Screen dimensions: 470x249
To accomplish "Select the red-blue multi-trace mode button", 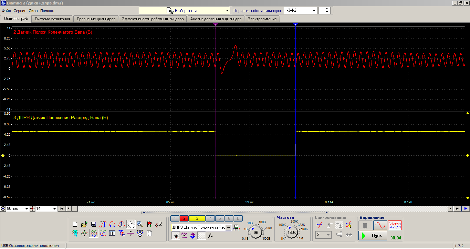I will [x=395, y=226].
